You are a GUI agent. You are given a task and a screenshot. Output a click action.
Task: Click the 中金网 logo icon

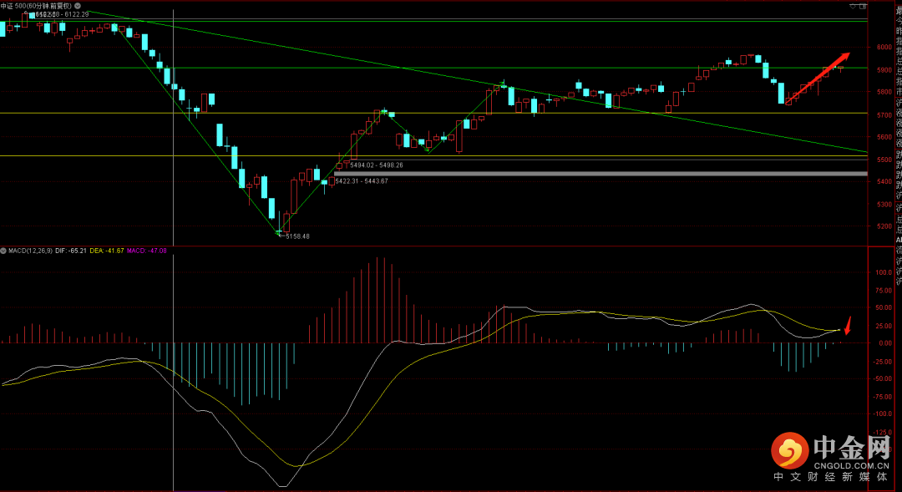pyautogui.click(x=789, y=452)
